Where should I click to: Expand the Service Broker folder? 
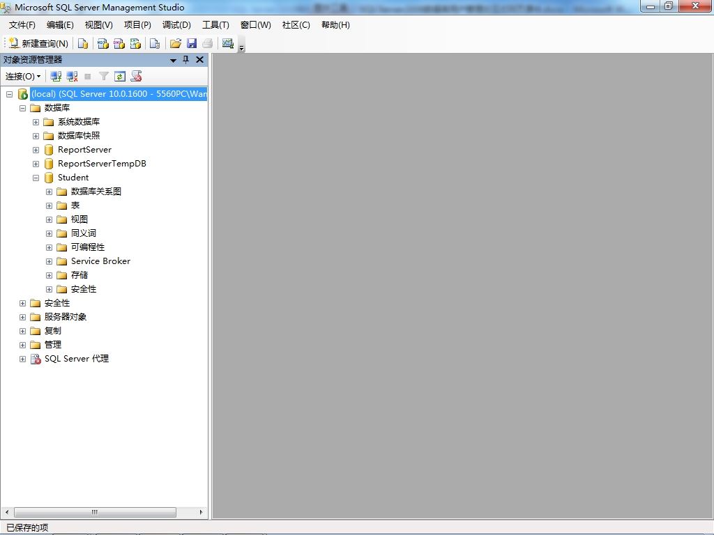click(x=49, y=262)
